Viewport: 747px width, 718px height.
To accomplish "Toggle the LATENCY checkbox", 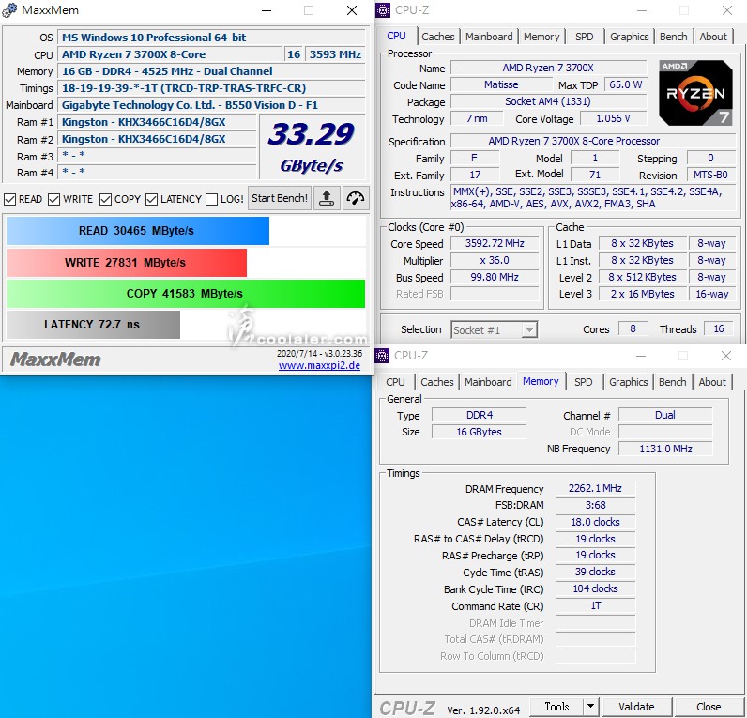I will pos(151,199).
